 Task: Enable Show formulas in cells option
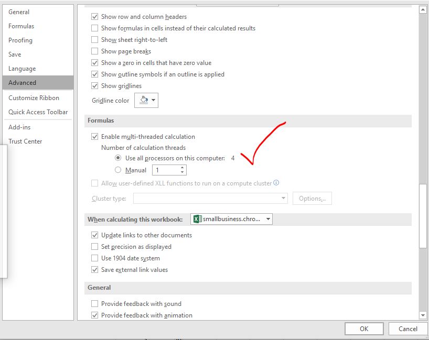tap(95, 28)
